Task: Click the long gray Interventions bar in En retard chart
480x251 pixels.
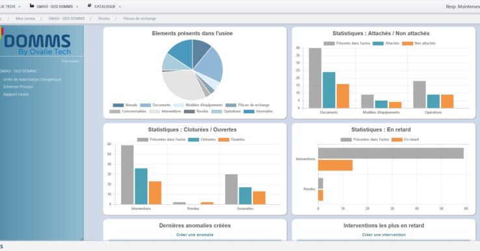Action: point(391,153)
